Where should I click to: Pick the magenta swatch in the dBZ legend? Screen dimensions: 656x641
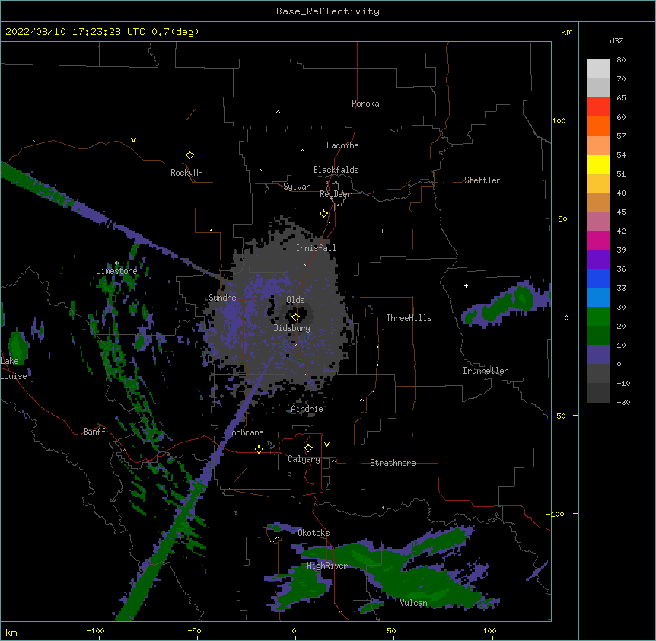coord(598,240)
